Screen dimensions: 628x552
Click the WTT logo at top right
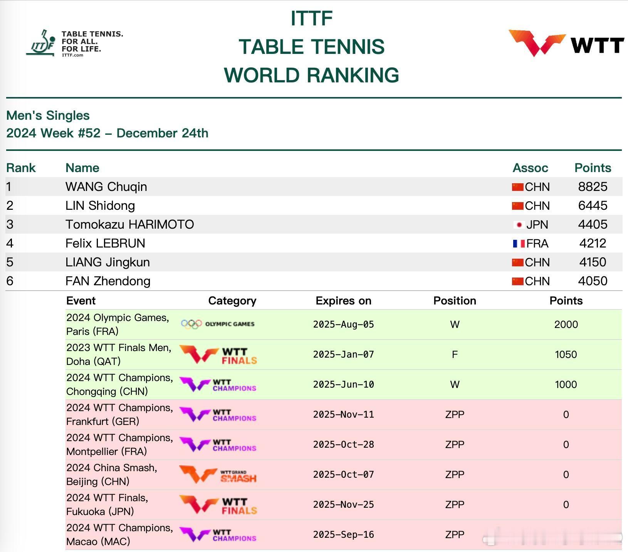[566, 43]
